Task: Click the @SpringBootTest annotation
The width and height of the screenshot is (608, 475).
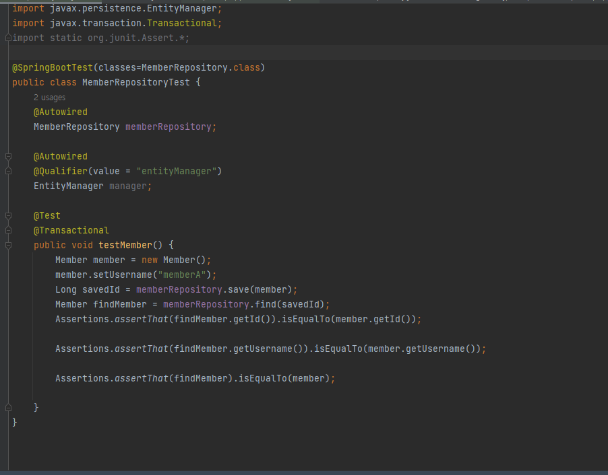Action: click(53, 68)
